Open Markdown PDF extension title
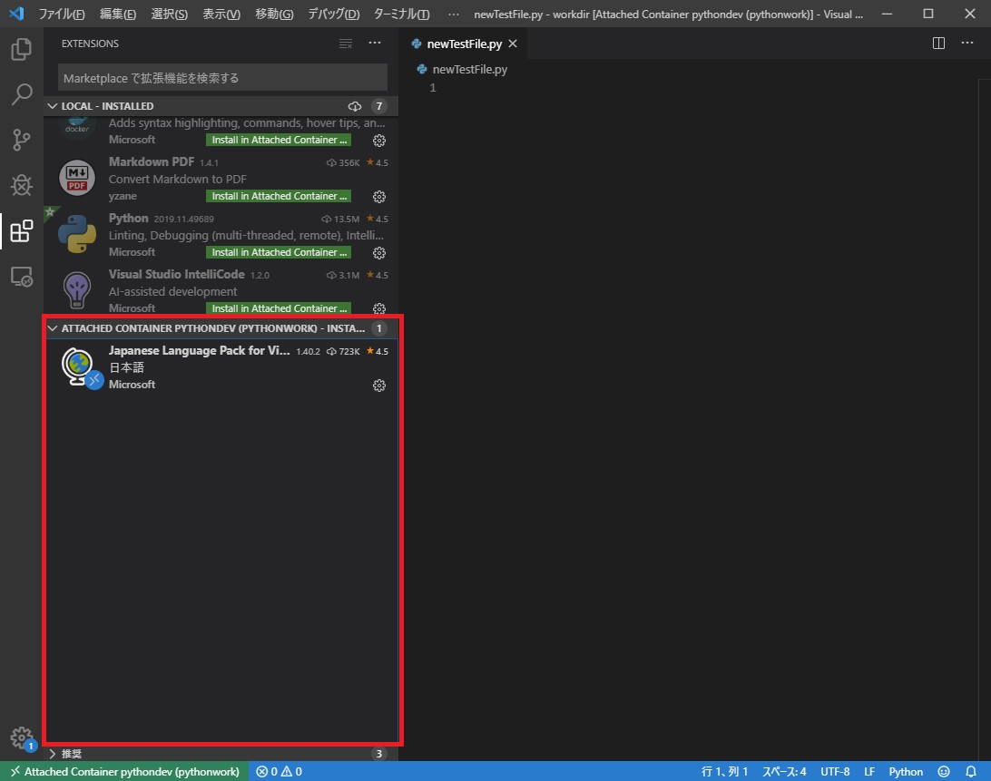 (151, 161)
